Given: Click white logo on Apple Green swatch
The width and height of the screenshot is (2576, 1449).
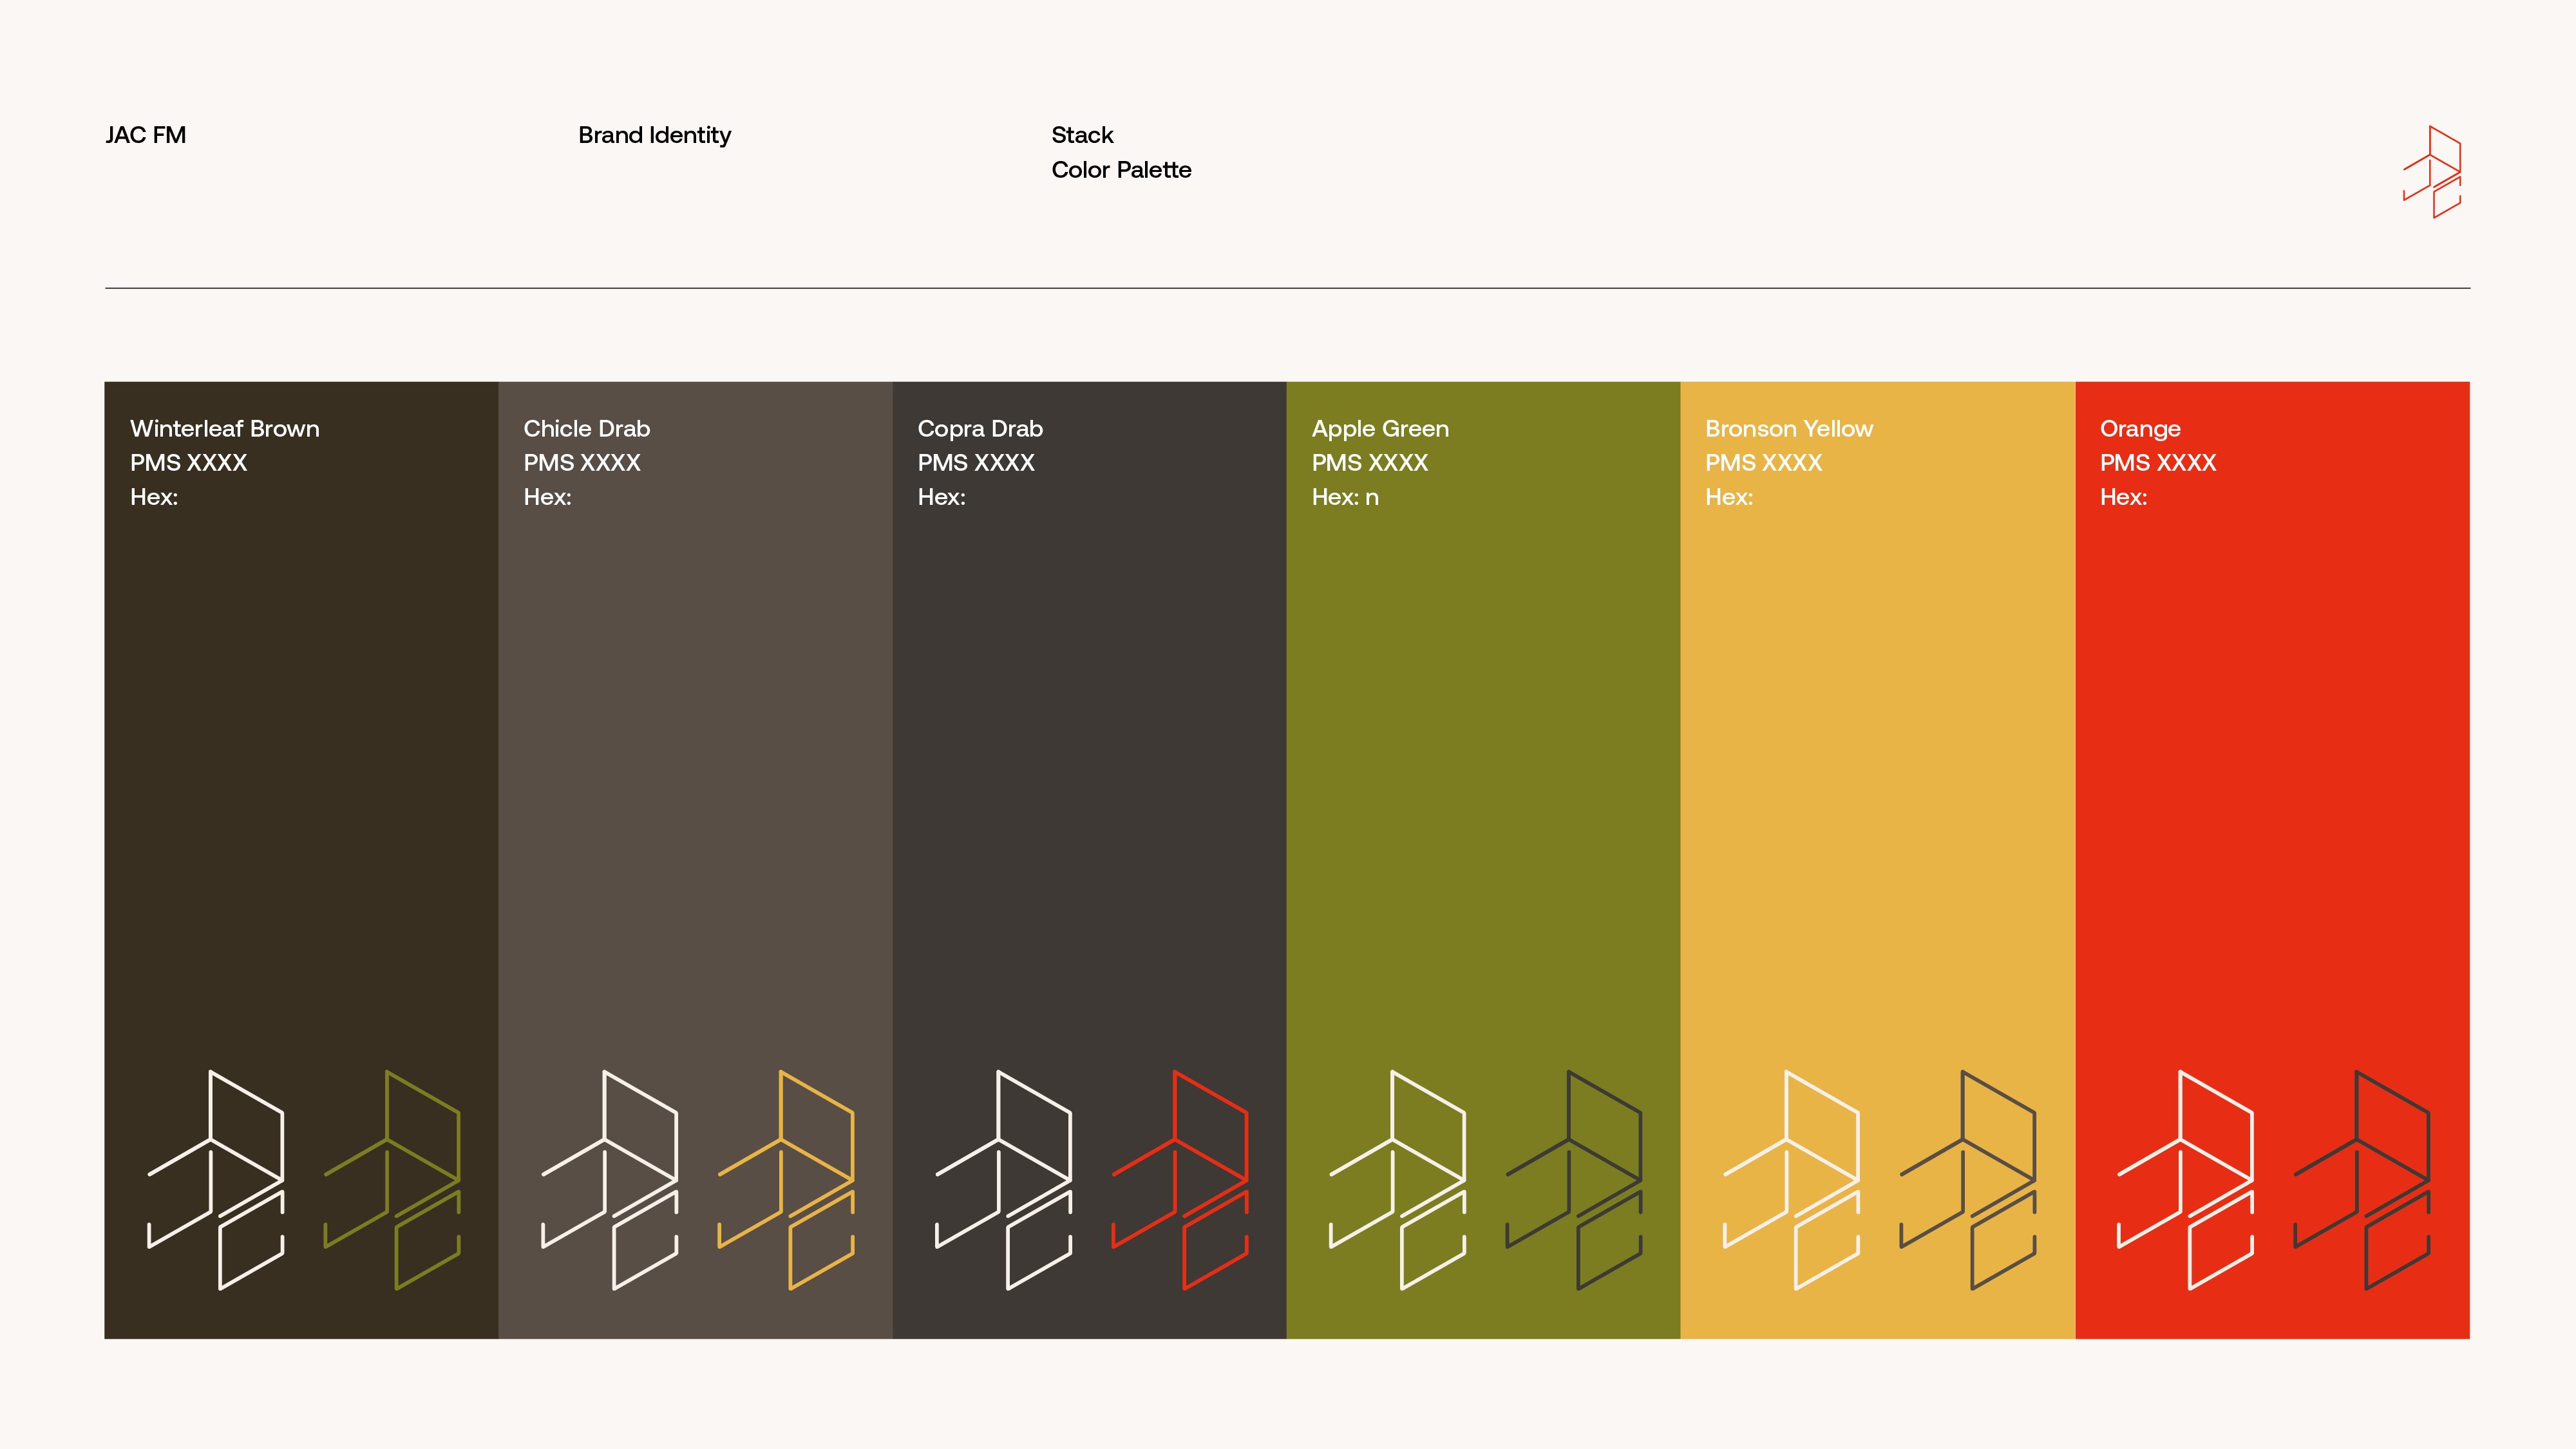Looking at the screenshot, I should (1398, 1180).
